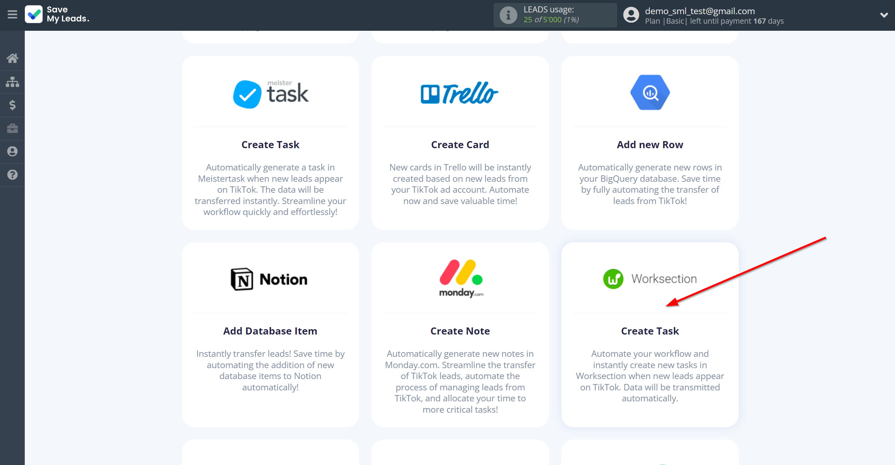The width and height of the screenshot is (895, 465).
Task: Click Worksection Create Task title
Action: [650, 331]
